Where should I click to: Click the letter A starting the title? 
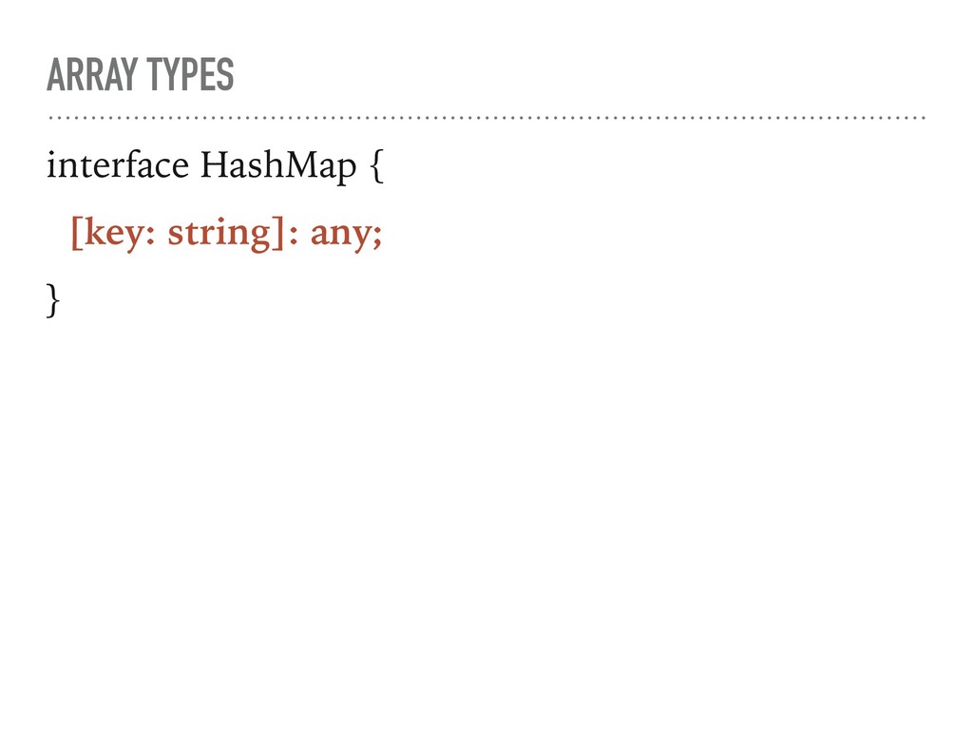click(x=57, y=74)
